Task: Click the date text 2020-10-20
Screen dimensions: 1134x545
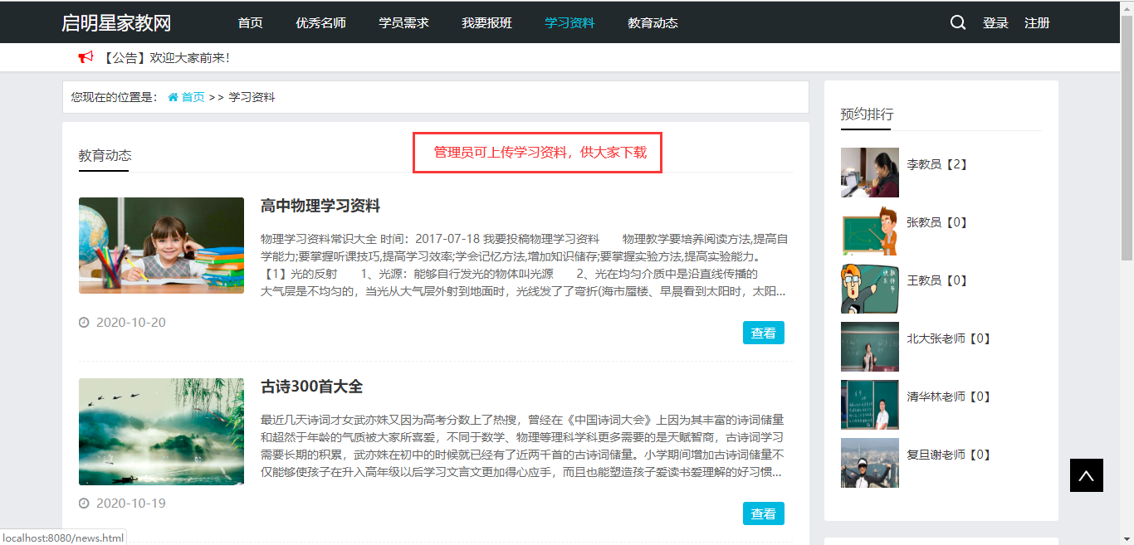Action: pos(131,323)
